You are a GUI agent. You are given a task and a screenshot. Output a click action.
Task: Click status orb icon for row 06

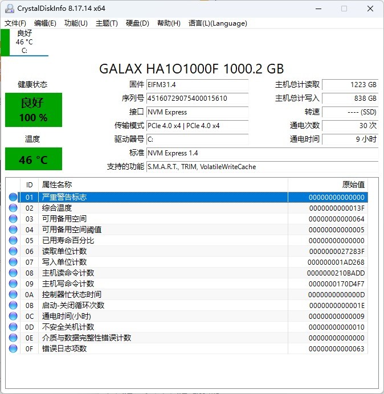tap(13, 251)
